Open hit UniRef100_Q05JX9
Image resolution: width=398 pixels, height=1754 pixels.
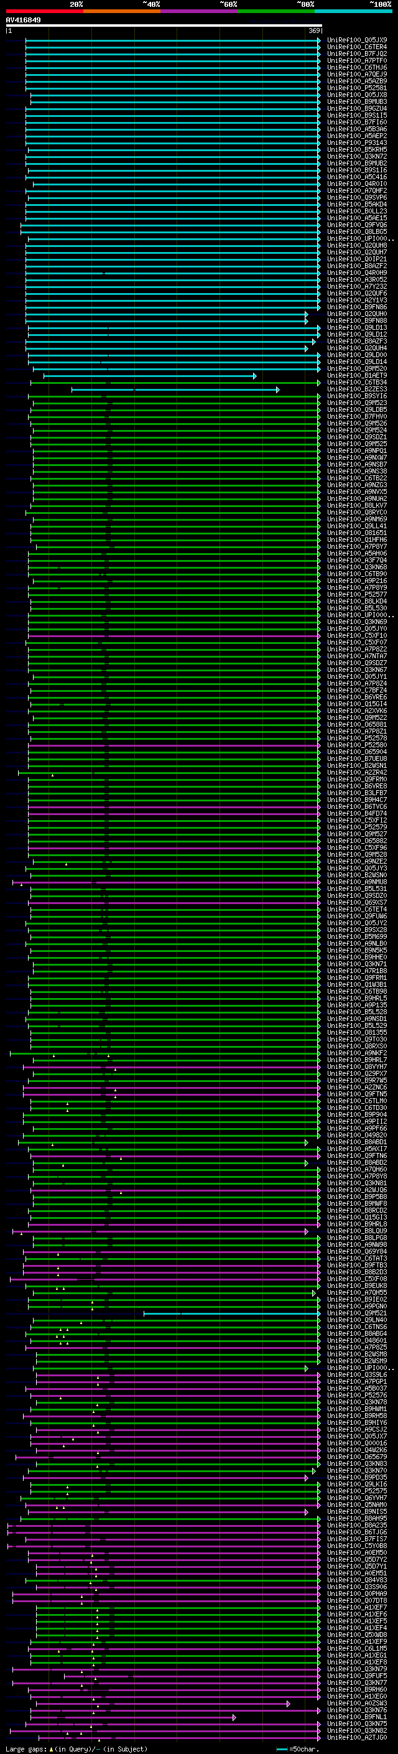click(357, 40)
